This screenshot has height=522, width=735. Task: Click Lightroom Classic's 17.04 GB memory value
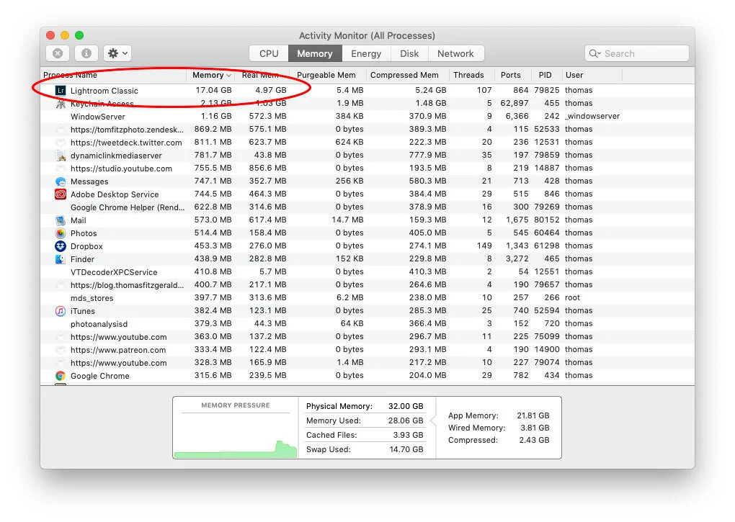213,90
